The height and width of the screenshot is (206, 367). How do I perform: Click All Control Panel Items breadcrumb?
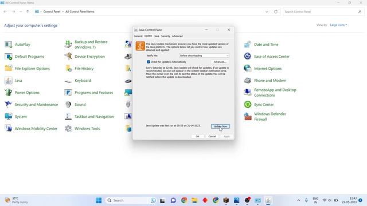[x=80, y=11]
